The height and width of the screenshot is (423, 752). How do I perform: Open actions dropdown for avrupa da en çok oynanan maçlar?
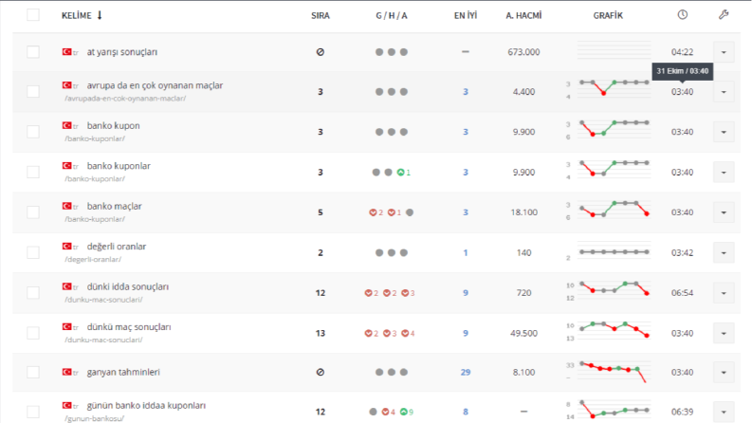click(724, 92)
